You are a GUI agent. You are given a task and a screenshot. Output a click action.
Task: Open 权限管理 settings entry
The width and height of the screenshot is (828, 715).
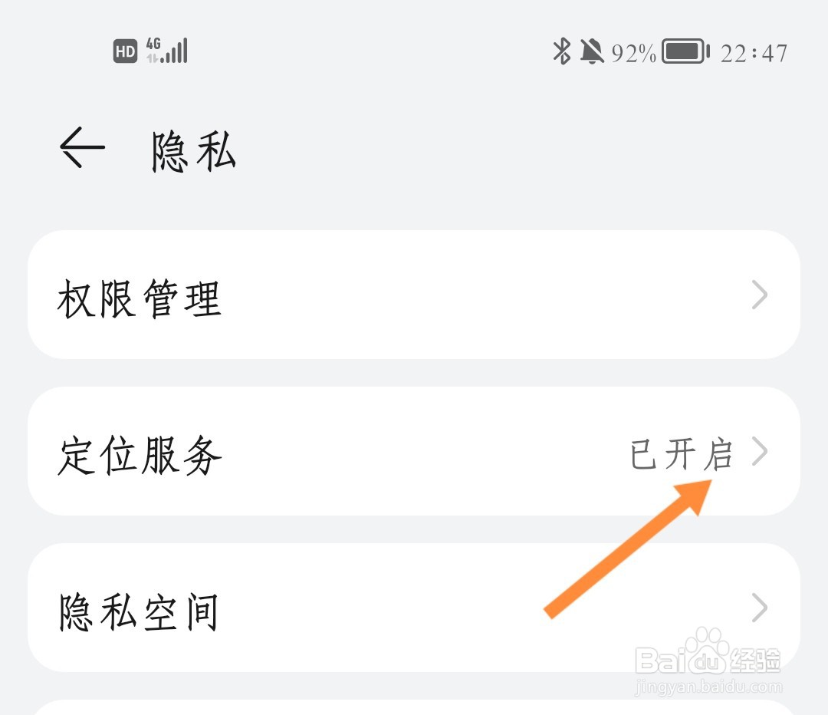(414, 295)
